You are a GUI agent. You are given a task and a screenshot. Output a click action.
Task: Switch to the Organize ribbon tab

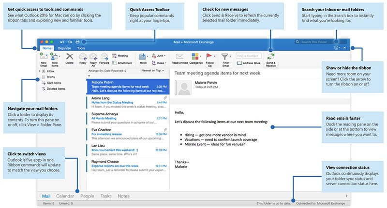(64, 48)
